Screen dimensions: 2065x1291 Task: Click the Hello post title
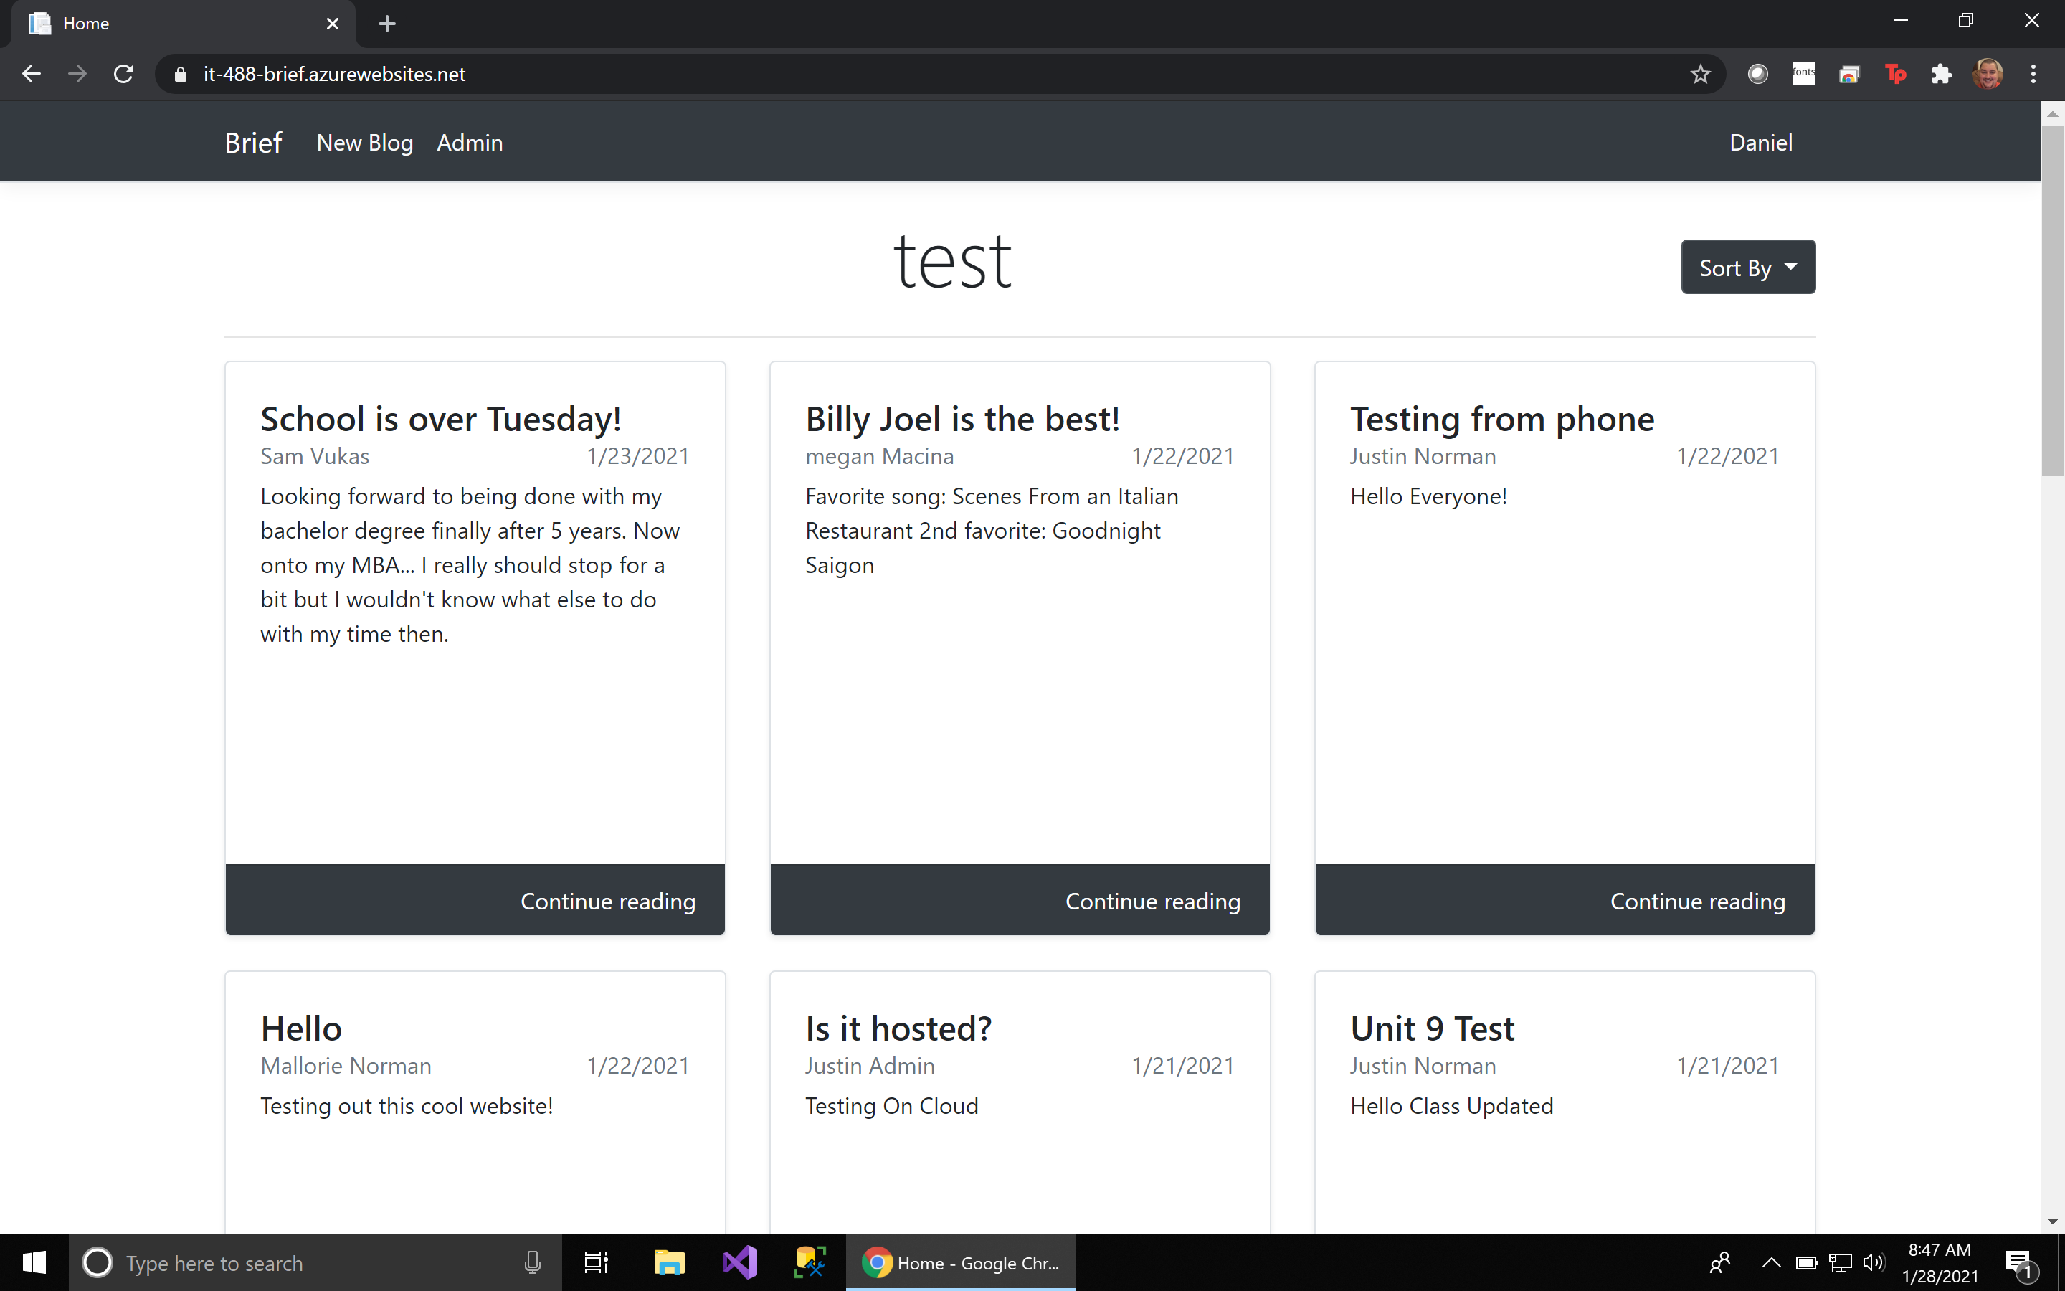tap(301, 1028)
